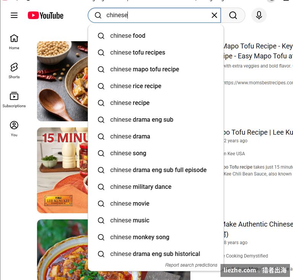Click the magnifier search button
The image size is (293, 280).
(233, 15)
